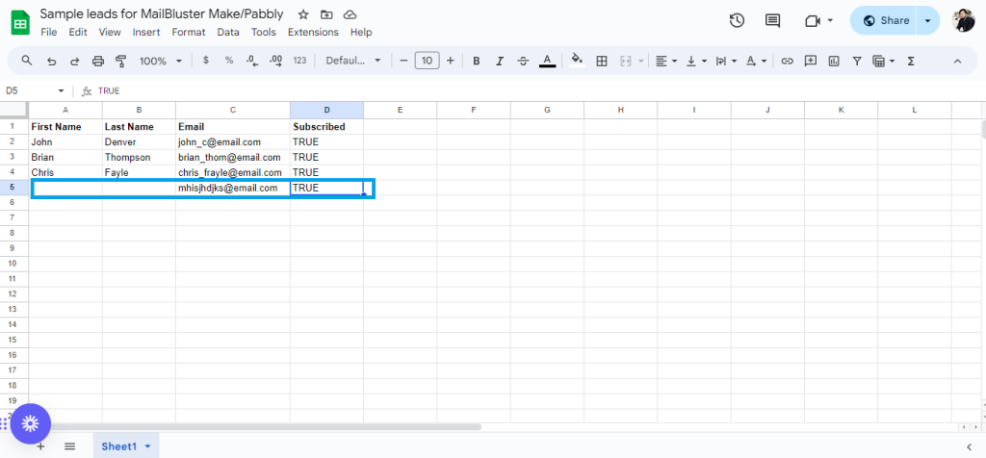Open the Extensions menu
This screenshot has width=986, height=458.
(313, 32)
